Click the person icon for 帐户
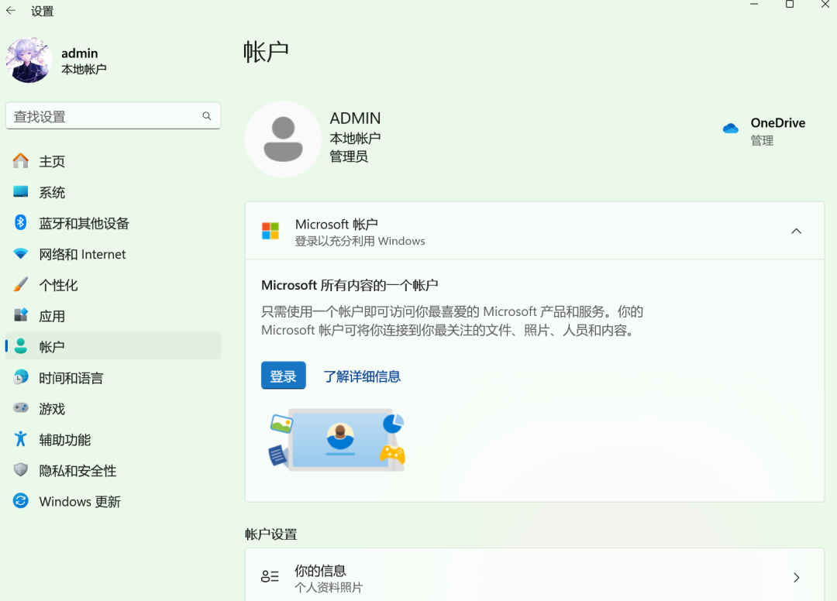This screenshot has width=837, height=601. (x=21, y=346)
